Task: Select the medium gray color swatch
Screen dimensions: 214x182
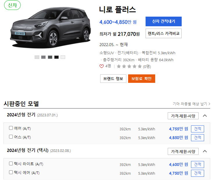Action: point(43,57)
